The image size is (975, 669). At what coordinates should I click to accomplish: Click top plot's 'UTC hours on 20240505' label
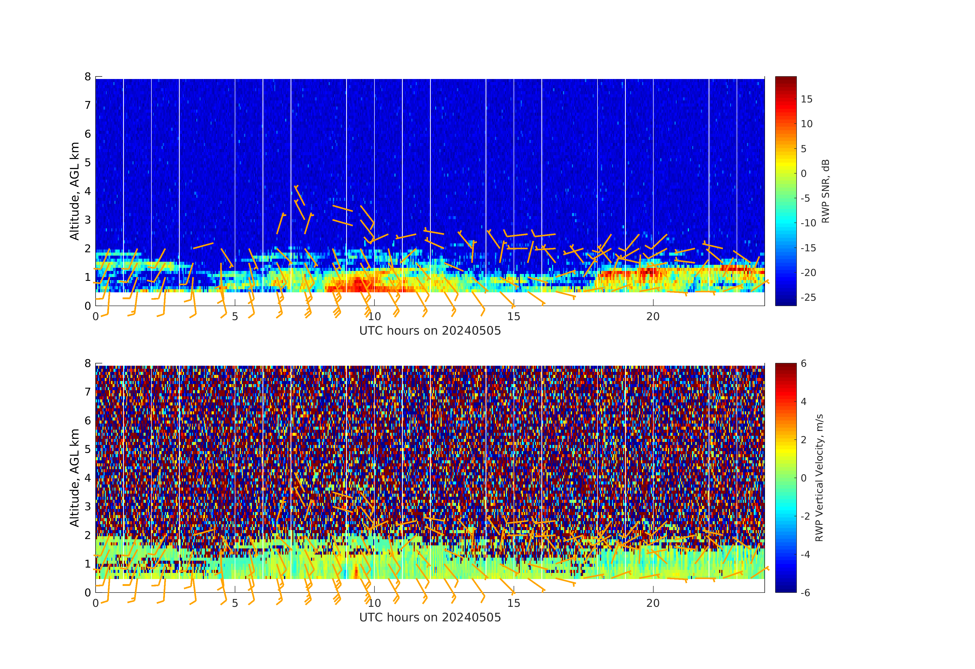pos(430,331)
